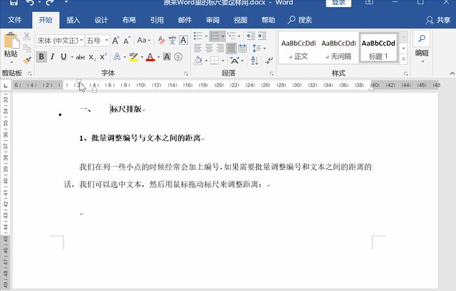Undo the last action in quick access toolbar
The image size is (456, 291).
pyautogui.click(x=30, y=3)
